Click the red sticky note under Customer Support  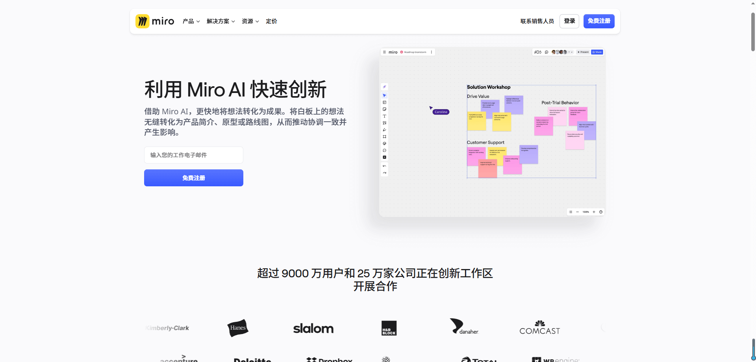[487, 169]
